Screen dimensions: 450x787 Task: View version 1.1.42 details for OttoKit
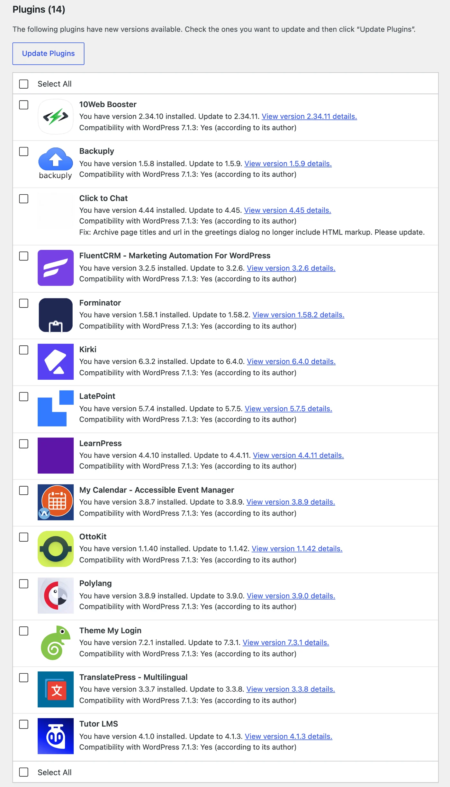pos(297,549)
